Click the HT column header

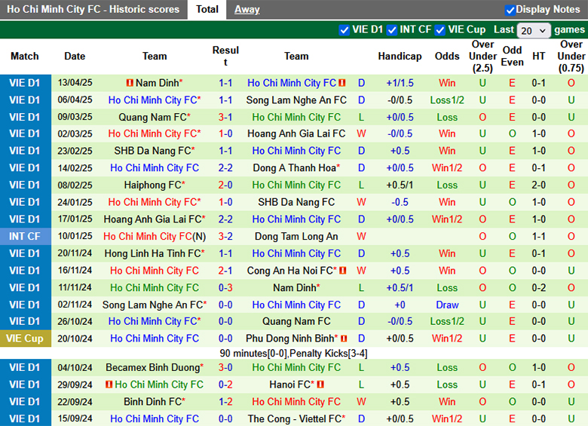point(539,57)
